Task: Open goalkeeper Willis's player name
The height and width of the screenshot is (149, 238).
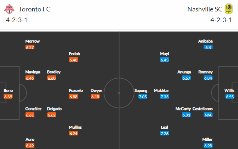Action: 229,90
